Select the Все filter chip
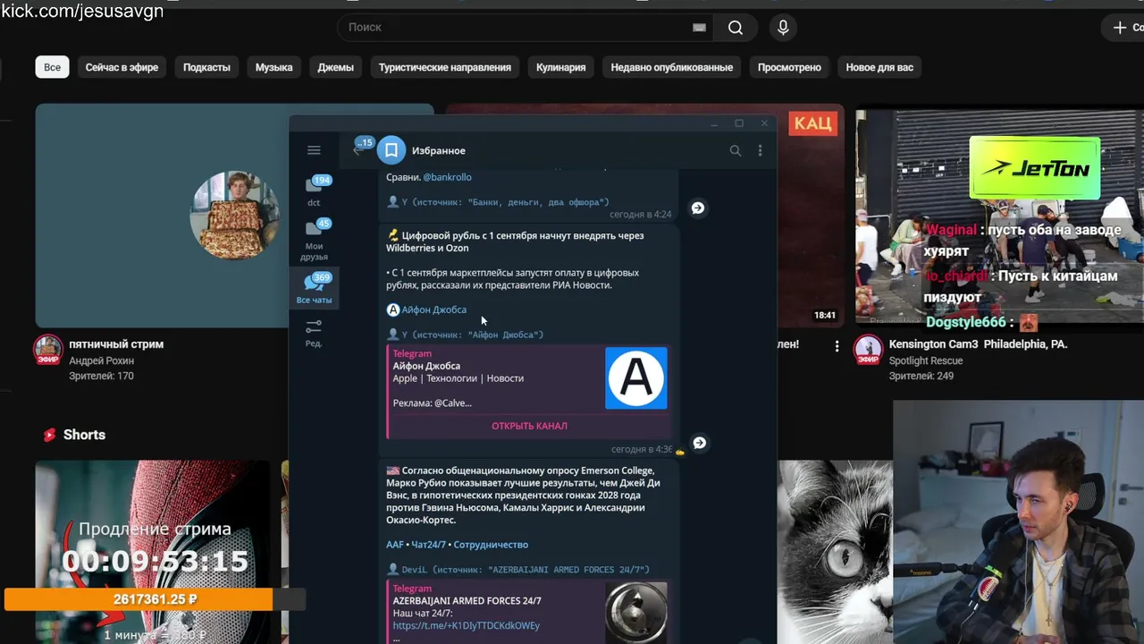Image resolution: width=1144 pixels, height=644 pixels. tap(53, 67)
